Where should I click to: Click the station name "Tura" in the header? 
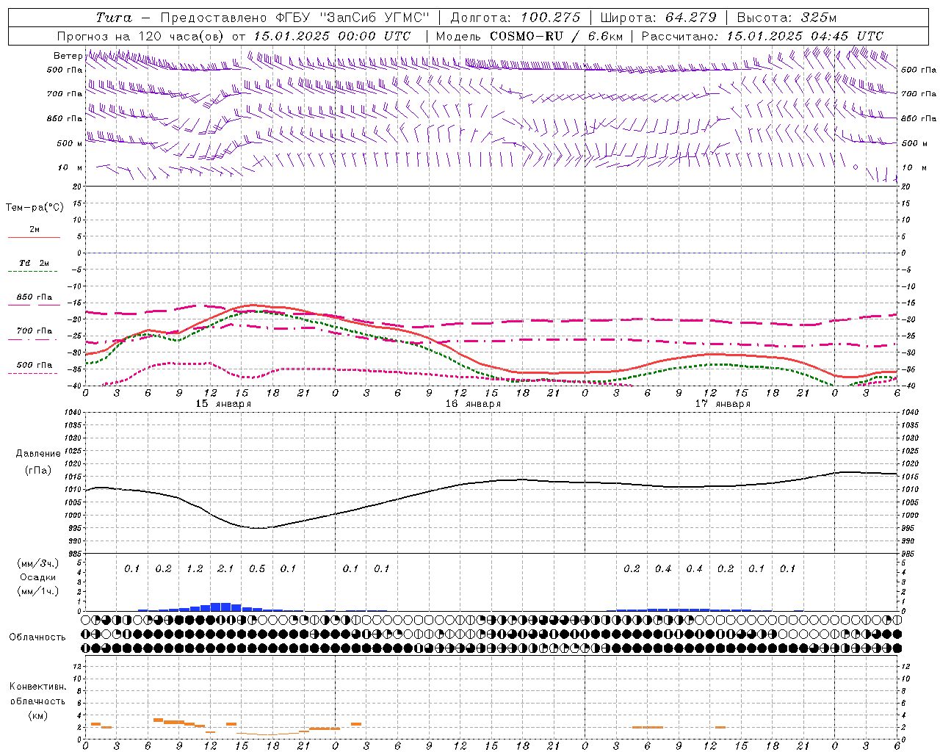click(x=114, y=18)
